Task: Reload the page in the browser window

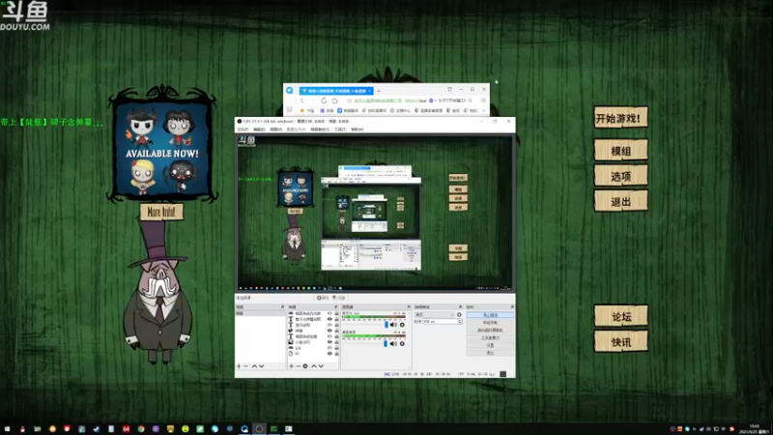Action: [x=324, y=101]
